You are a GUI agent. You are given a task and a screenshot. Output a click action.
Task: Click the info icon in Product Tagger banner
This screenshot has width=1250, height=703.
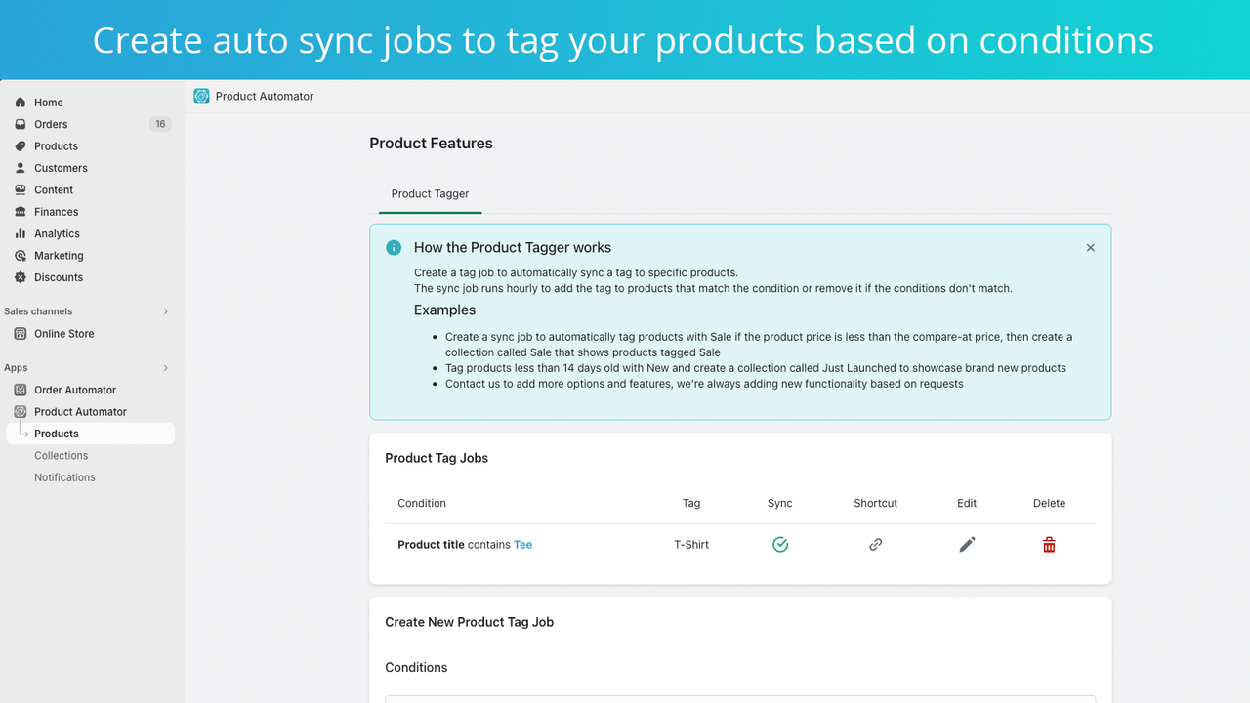pos(394,248)
